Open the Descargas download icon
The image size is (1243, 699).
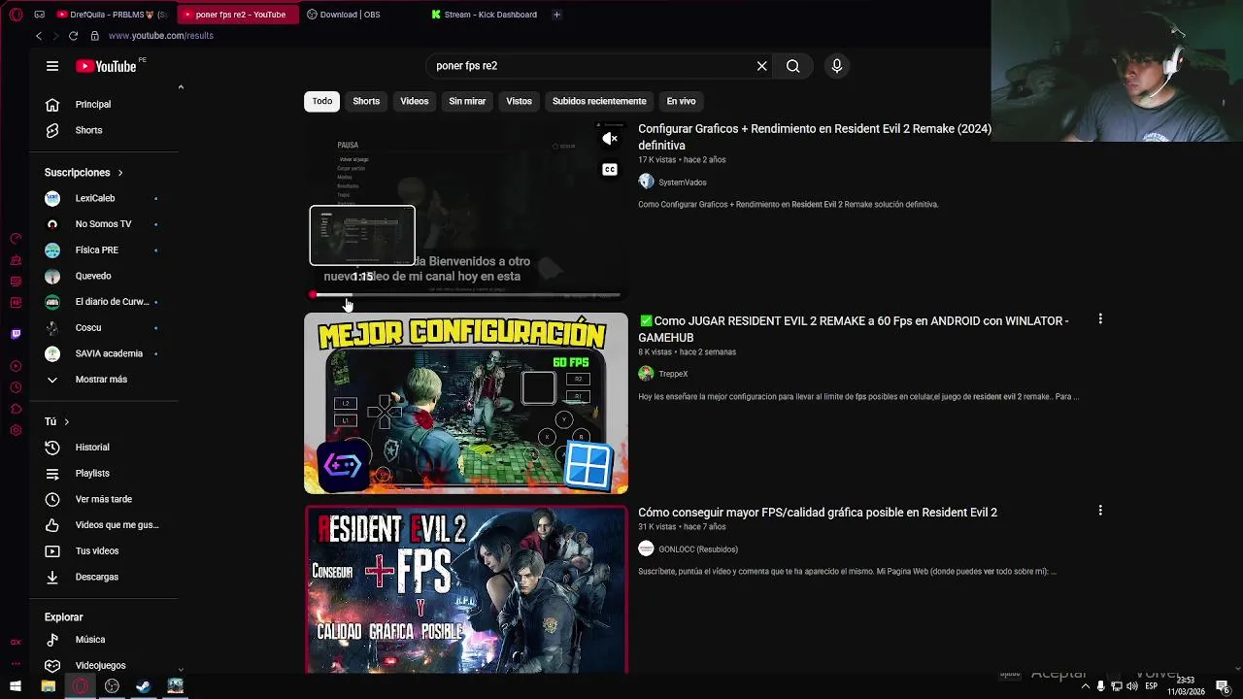[52, 577]
